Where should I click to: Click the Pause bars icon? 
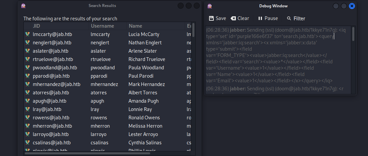tap(260, 19)
